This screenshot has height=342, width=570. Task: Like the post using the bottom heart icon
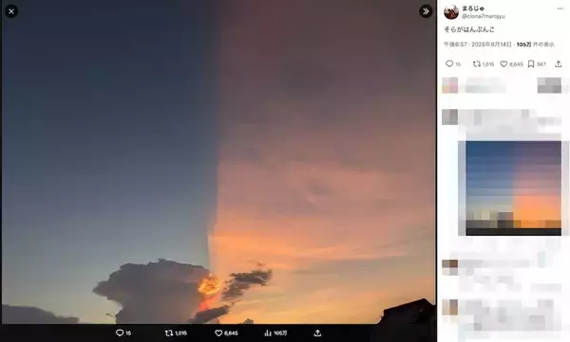tap(218, 333)
